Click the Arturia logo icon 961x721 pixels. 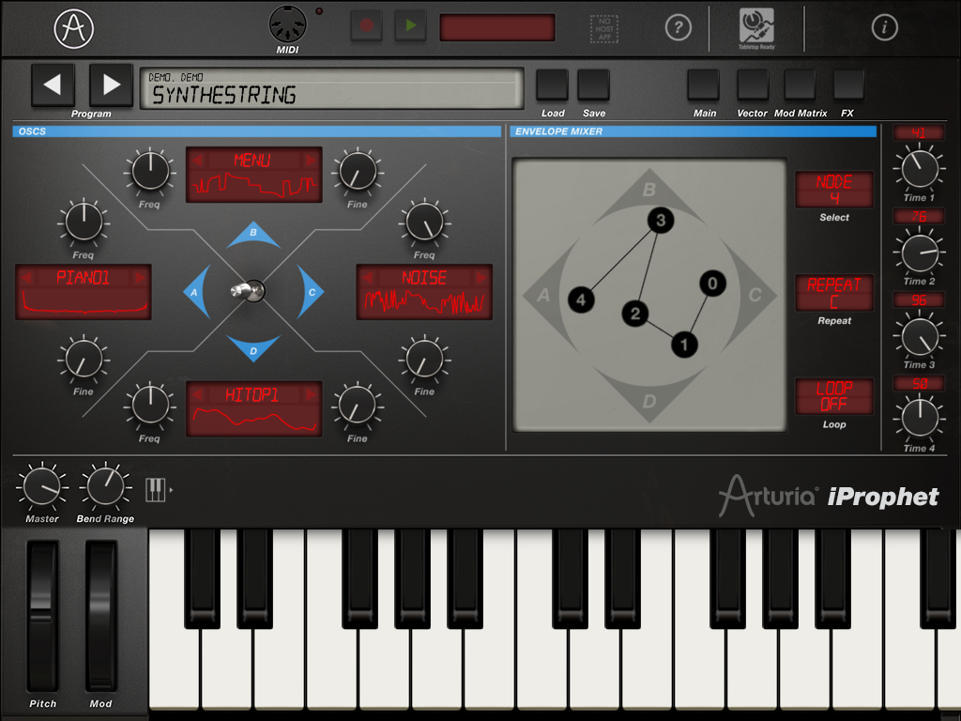pyautogui.click(x=73, y=28)
